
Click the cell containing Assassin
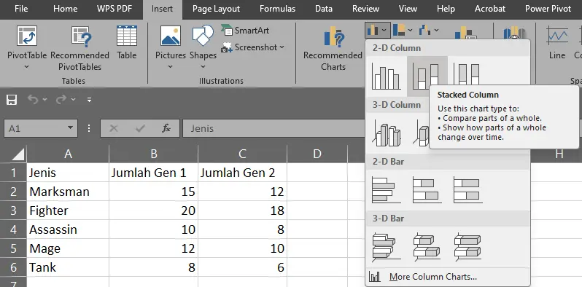68,229
